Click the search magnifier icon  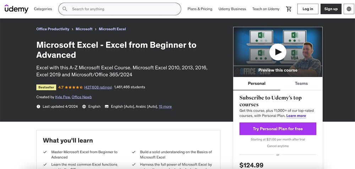coord(65,9)
